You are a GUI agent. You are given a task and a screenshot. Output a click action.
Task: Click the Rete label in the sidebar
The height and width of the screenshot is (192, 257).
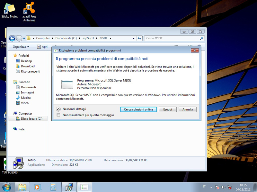pyautogui.click(x=22, y=129)
